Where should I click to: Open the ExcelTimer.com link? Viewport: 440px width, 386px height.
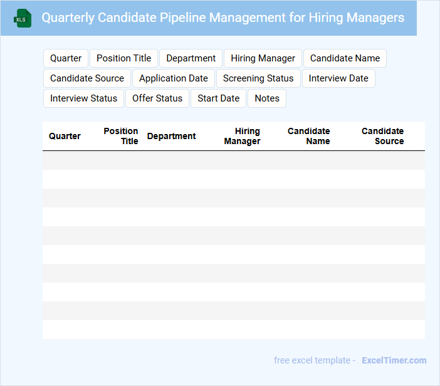pyautogui.click(x=394, y=360)
